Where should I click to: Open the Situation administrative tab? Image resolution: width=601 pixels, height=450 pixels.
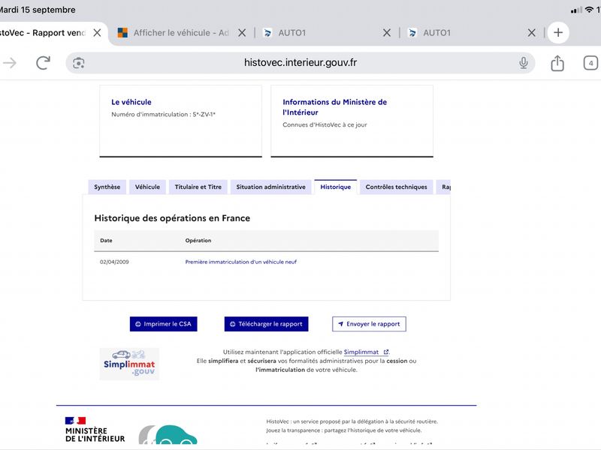click(x=270, y=187)
